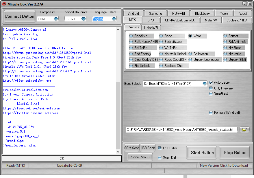Click the scatter file path field
Image resolution: width=254 pixels, height=178 pixels.
(x=181, y=130)
